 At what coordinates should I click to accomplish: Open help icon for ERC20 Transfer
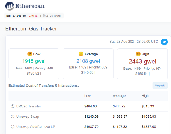coord(13,106)
